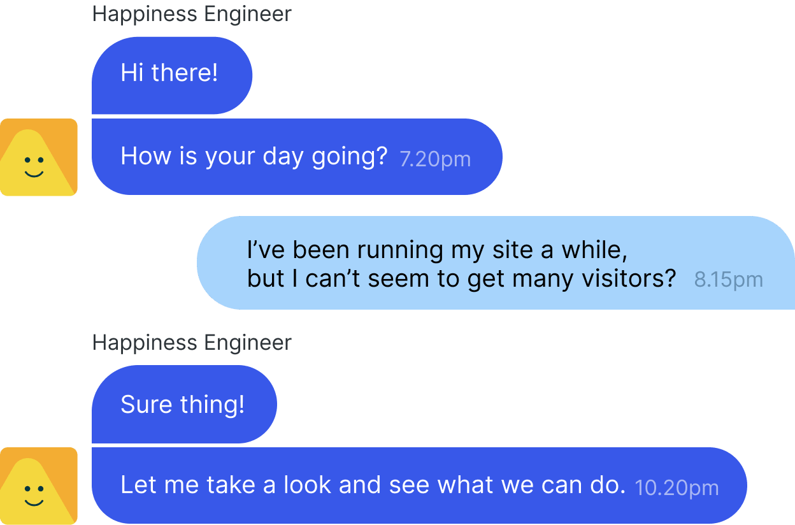Click the 8.15pm timestamp on light-blue message
This screenshot has width=795, height=525.
click(728, 279)
